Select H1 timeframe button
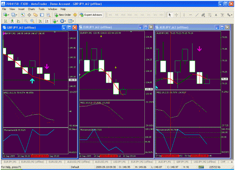 point(136,15)
